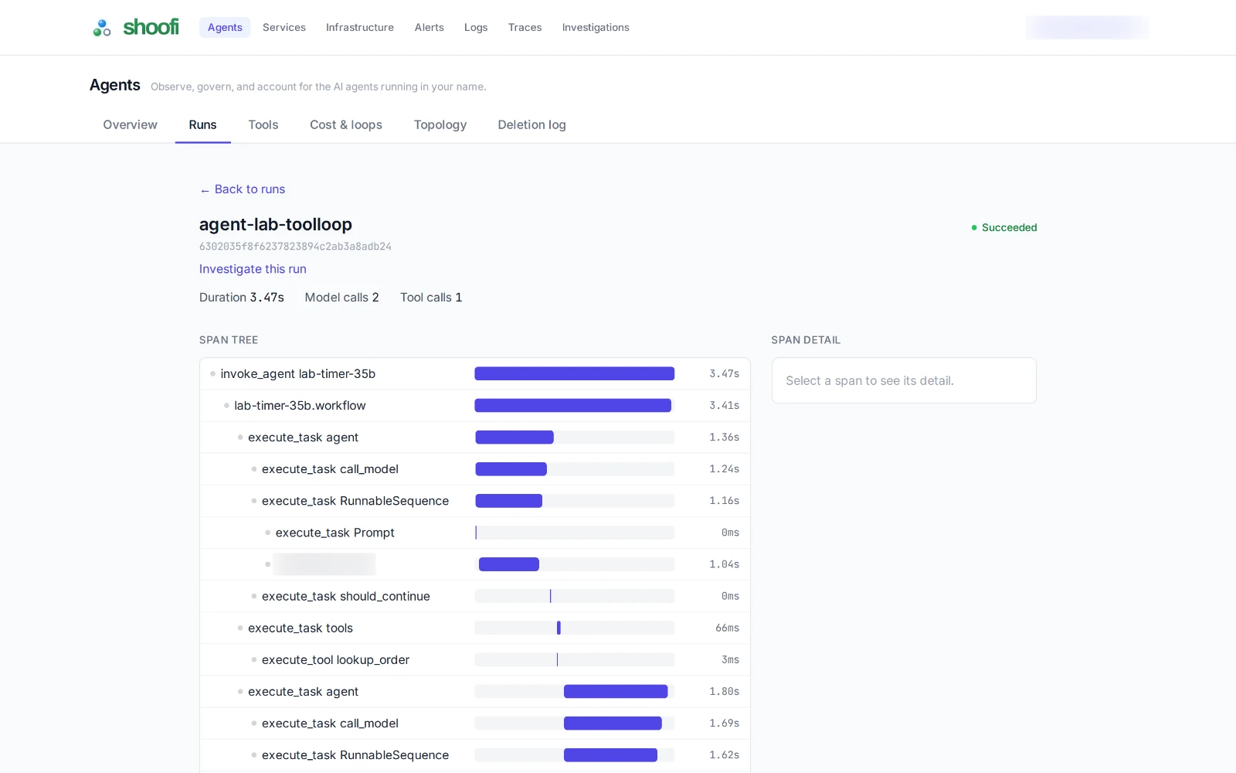Click the Duration 3.47s stat

coord(242,298)
